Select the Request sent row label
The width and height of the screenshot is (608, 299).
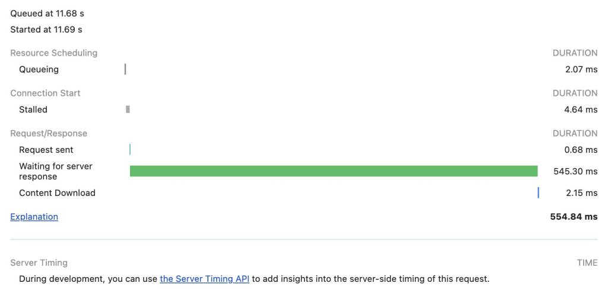pos(46,150)
